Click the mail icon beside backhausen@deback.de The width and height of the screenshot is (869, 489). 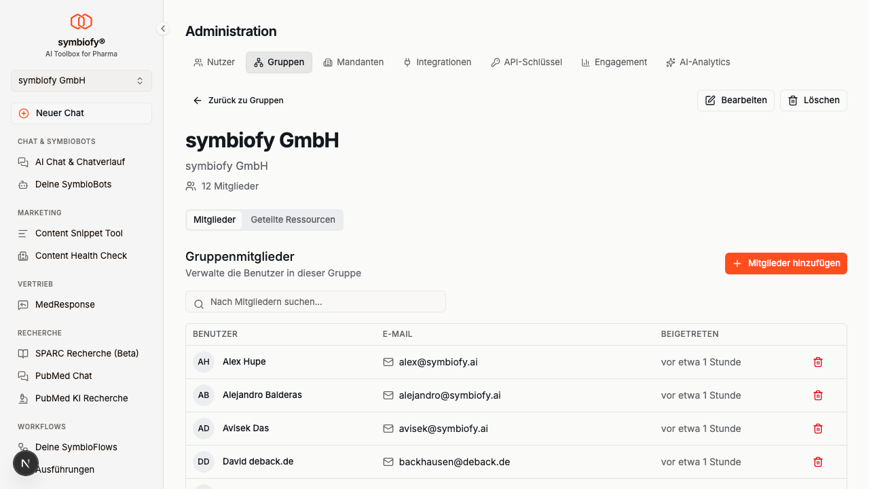(x=388, y=462)
